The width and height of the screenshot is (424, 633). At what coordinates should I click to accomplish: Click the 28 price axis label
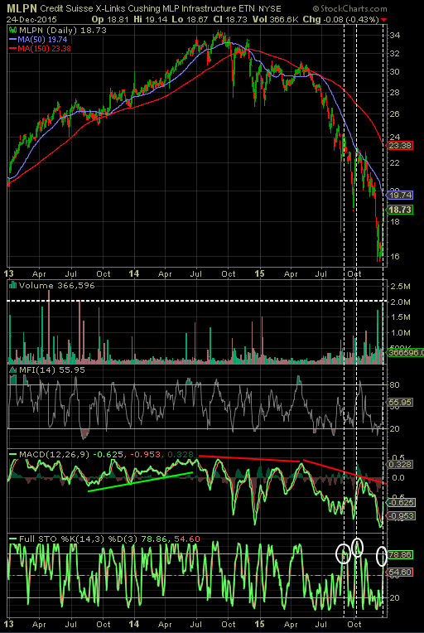[x=395, y=93]
